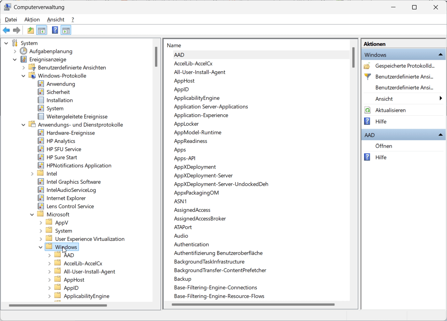Collapse the System root node
Viewport: 447px width, 321px height.
click(x=6, y=43)
